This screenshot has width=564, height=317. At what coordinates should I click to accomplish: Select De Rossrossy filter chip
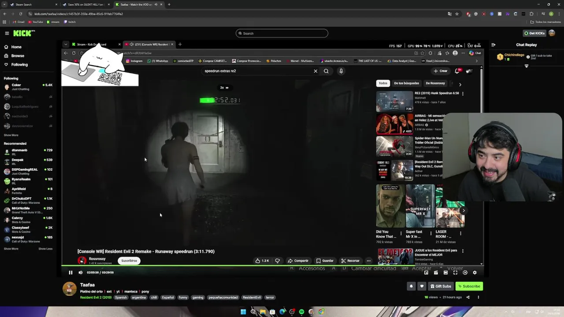(x=435, y=83)
